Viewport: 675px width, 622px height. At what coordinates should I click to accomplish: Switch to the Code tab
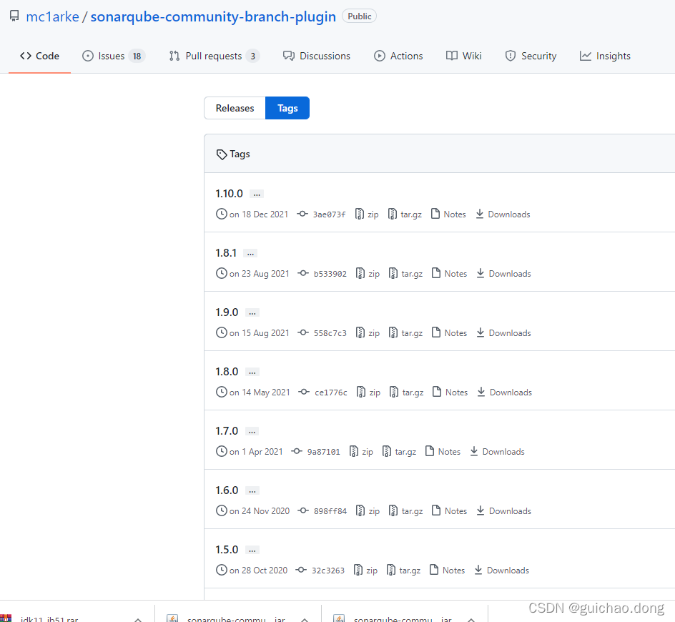pos(39,56)
